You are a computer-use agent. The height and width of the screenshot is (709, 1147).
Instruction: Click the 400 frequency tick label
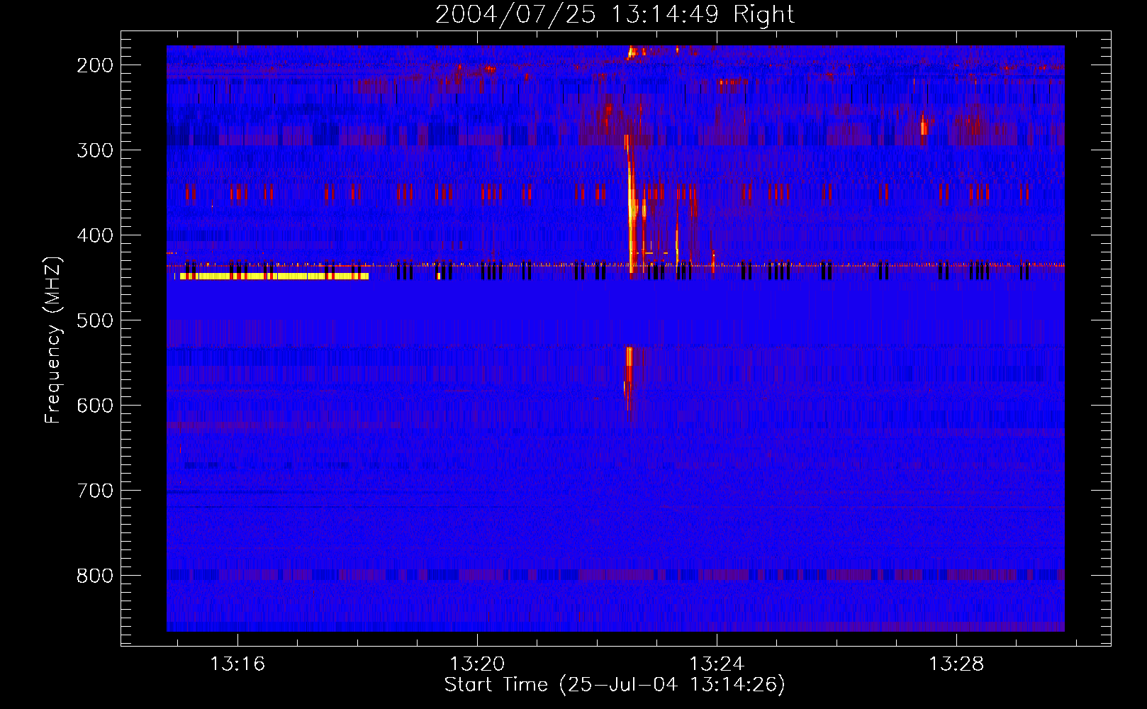[95, 235]
